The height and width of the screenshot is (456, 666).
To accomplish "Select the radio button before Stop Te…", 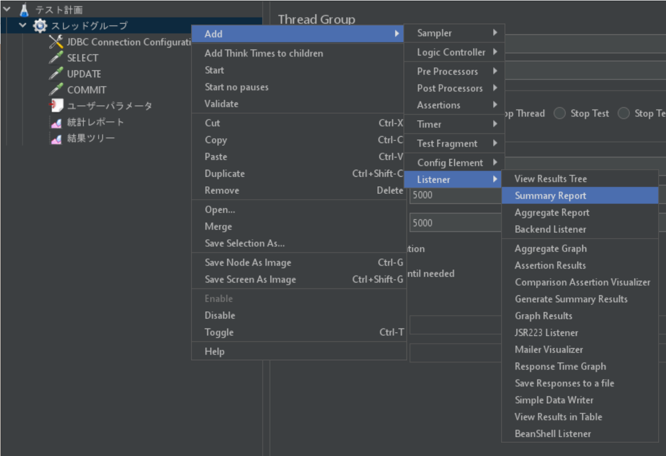I will [x=624, y=113].
